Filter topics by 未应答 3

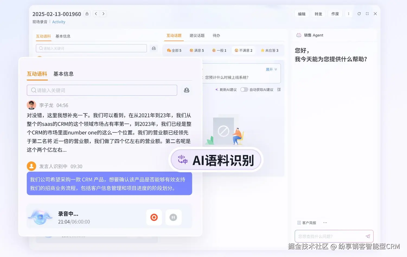pyautogui.click(x=270, y=50)
